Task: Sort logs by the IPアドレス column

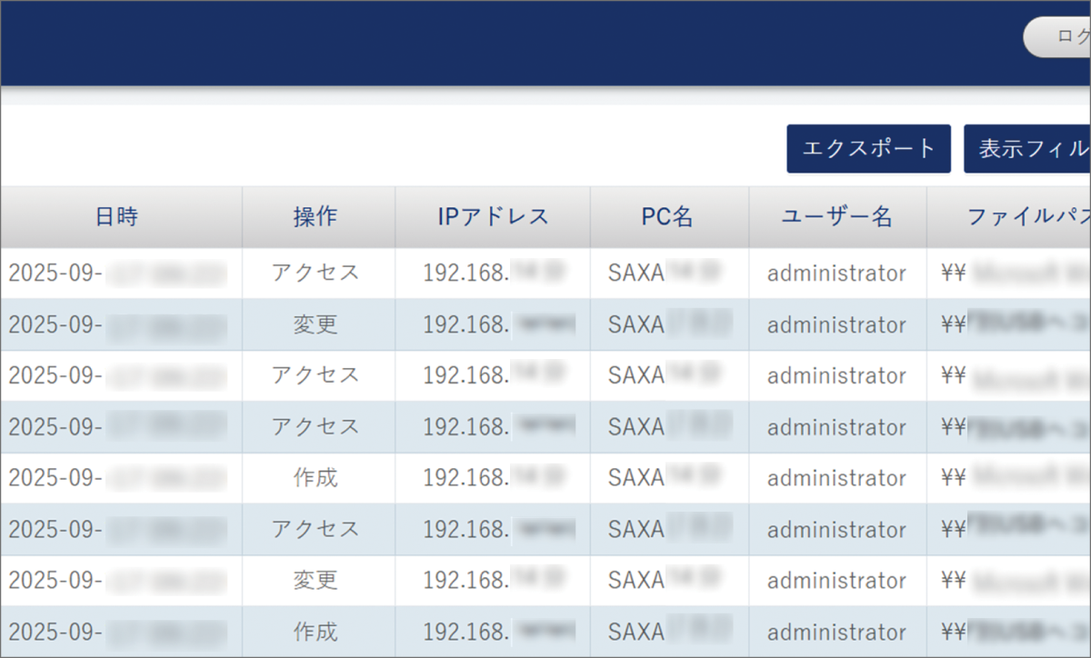Action: [492, 216]
